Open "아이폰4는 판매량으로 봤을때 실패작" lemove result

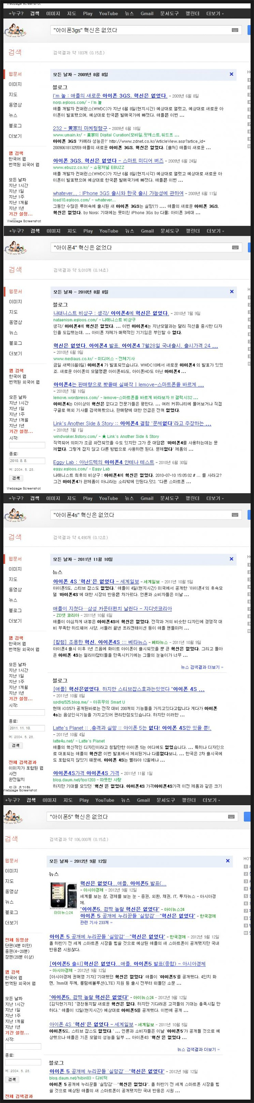128,385
